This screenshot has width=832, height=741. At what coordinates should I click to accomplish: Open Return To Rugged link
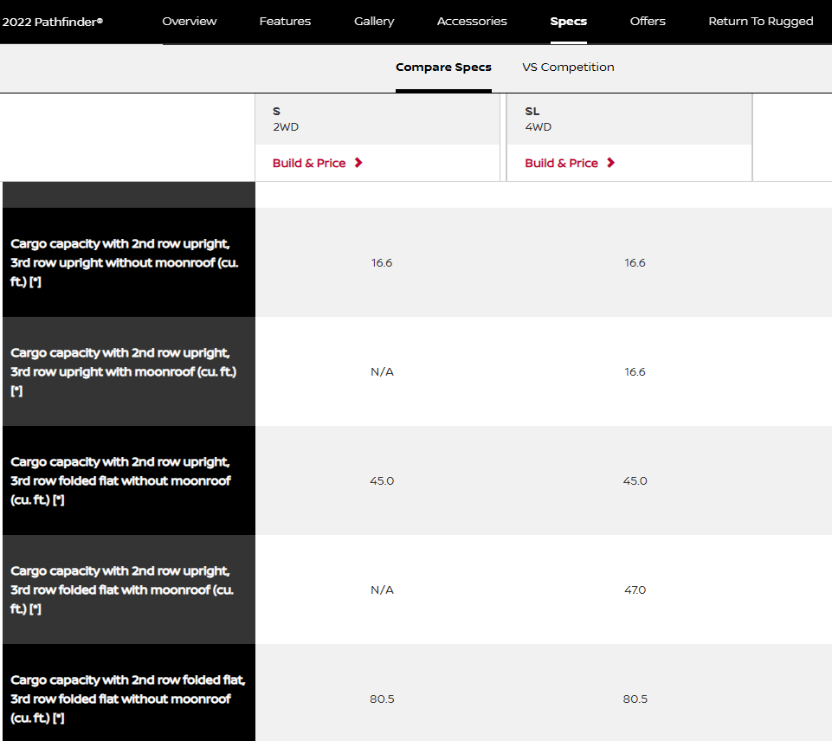tap(760, 22)
